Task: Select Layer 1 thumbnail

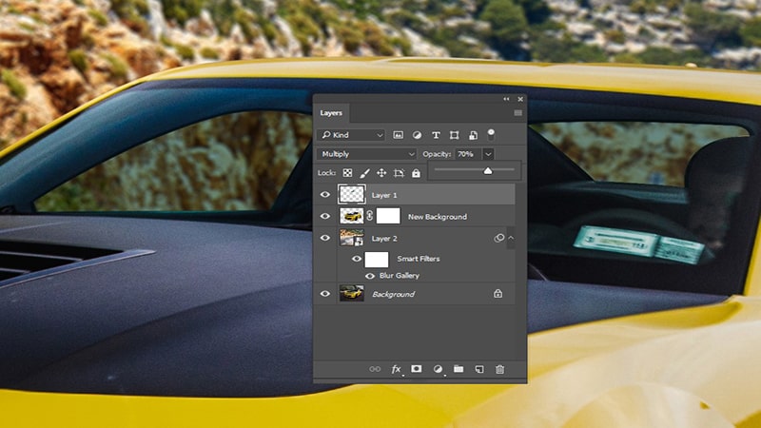Action: (352, 194)
